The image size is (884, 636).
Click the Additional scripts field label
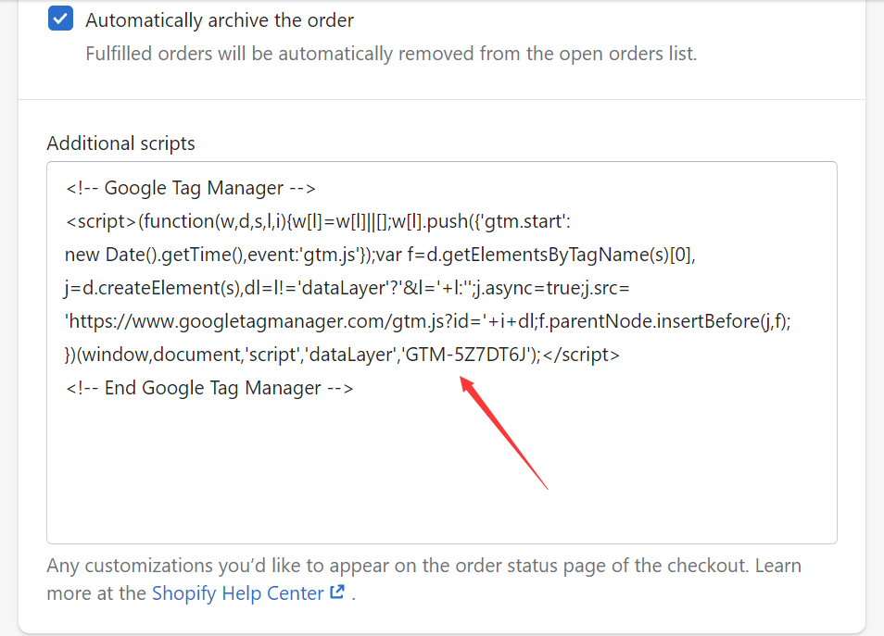tap(120, 143)
